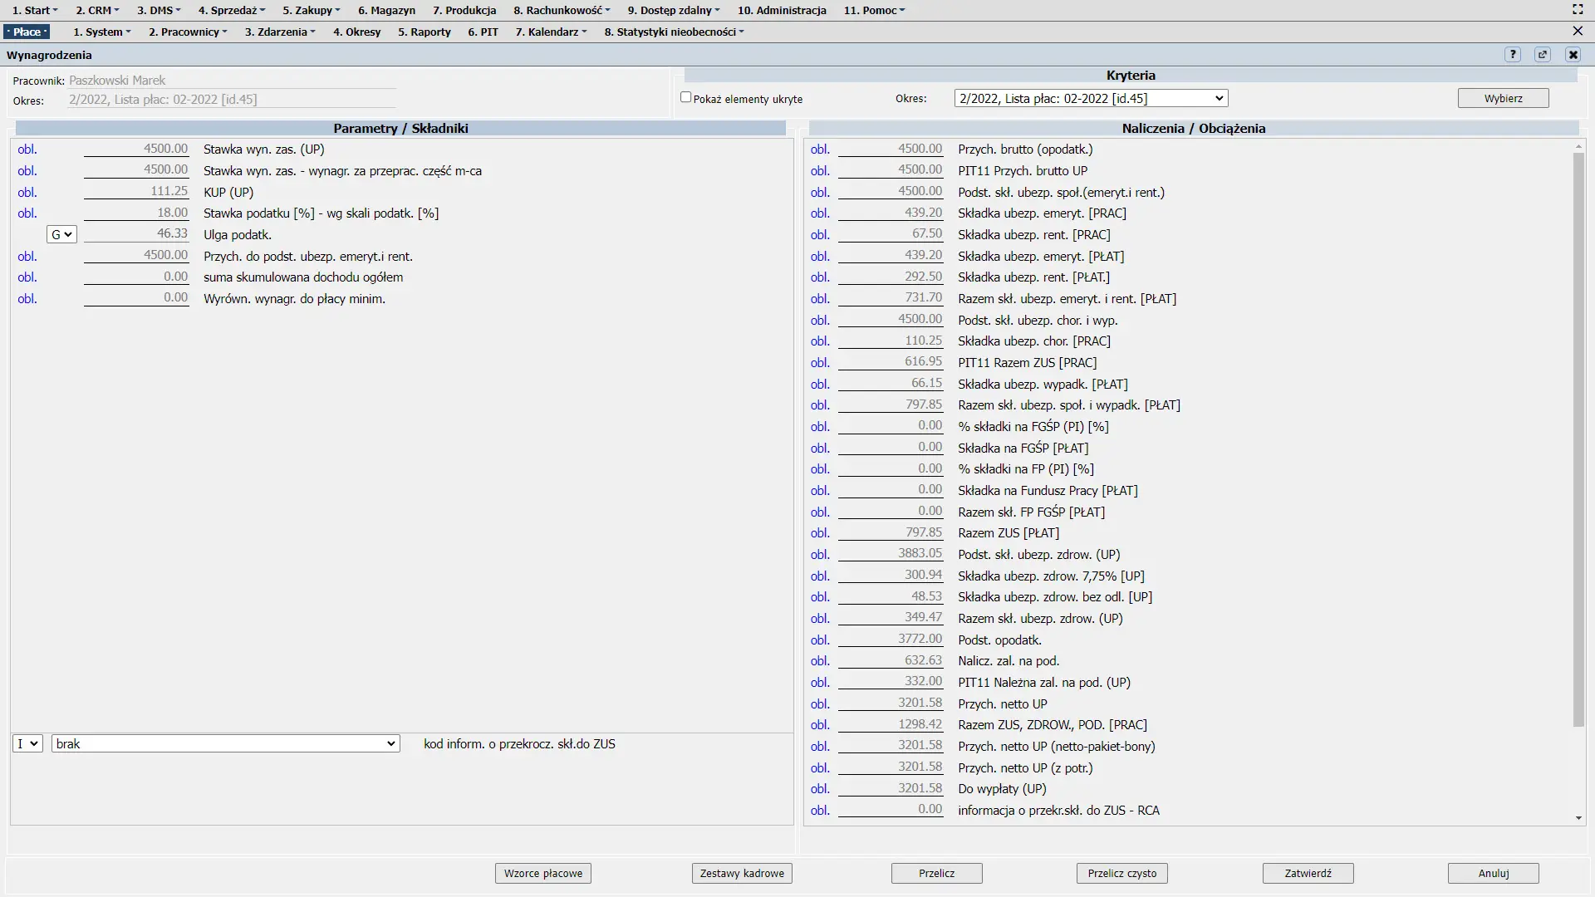Expand the 'brak' ZUS code dropdown
This screenshot has width=1595, height=897.
(x=225, y=744)
